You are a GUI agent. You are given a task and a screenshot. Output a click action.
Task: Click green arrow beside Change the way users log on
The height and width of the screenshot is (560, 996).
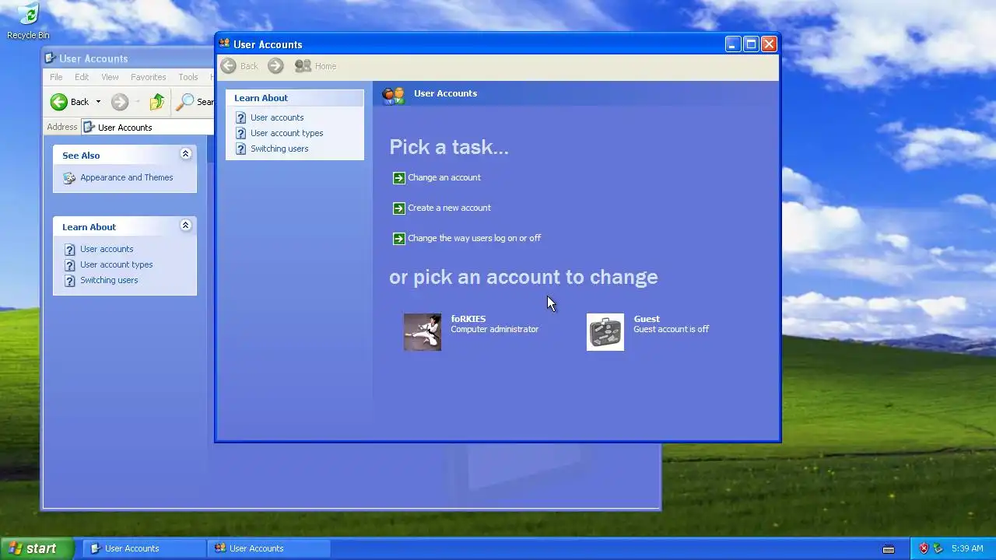pos(398,239)
